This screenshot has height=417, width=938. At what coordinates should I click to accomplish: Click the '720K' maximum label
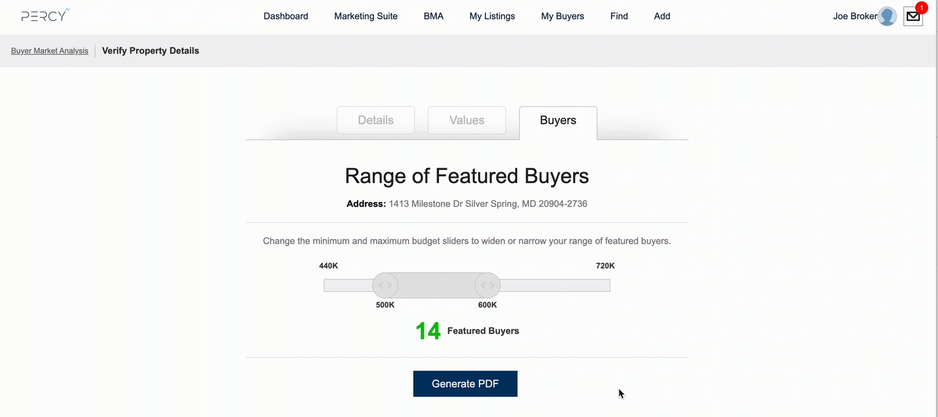(605, 266)
